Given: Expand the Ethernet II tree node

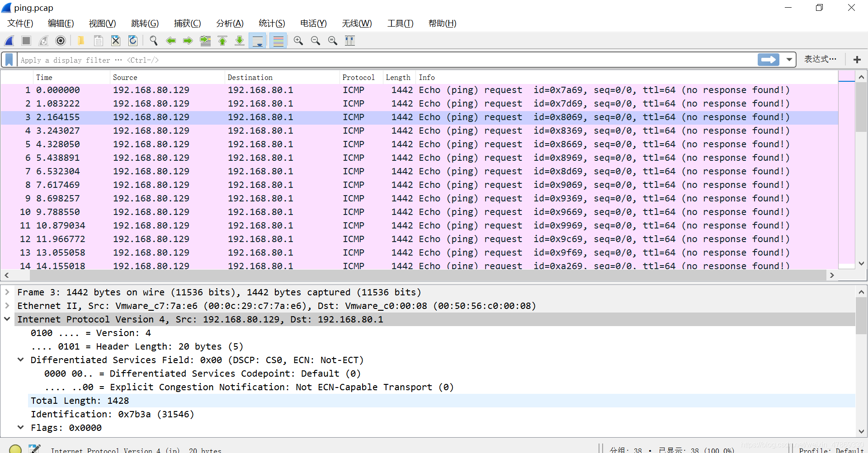Looking at the screenshot, I should tap(7, 306).
